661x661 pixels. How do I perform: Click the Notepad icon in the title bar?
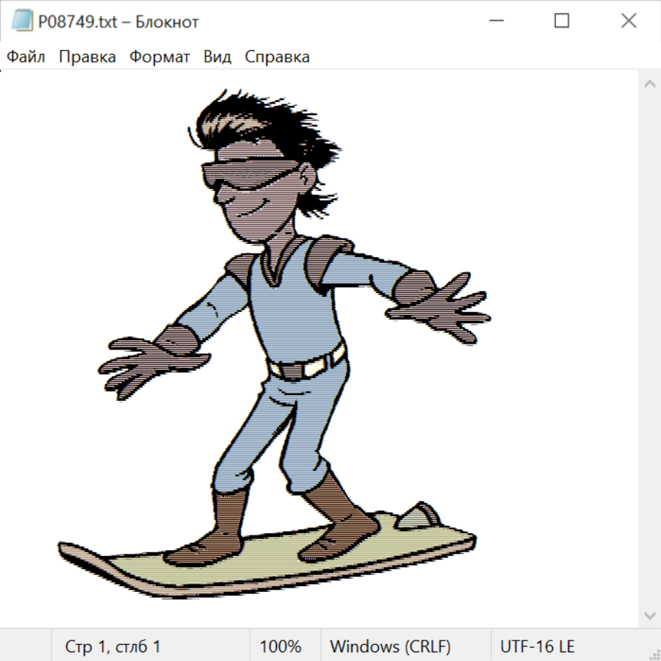pyautogui.click(x=22, y=21)
